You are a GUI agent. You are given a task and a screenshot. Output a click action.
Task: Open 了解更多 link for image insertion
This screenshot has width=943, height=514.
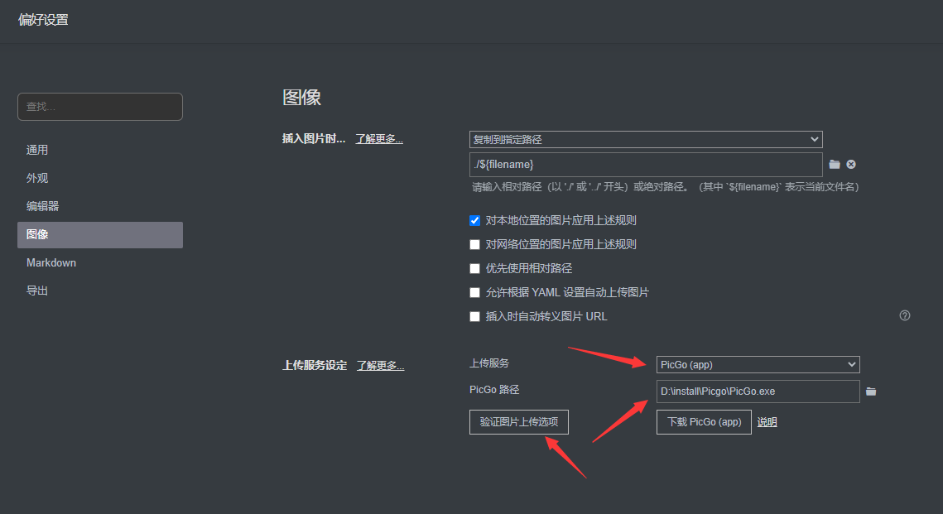(379, 139)
